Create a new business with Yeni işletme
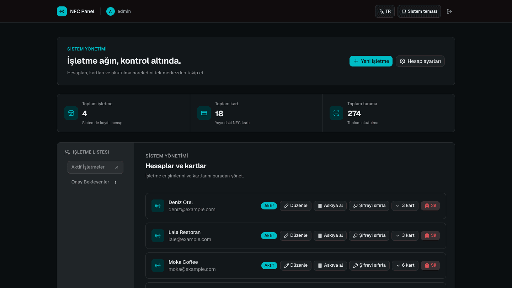Viewport: 512px width, 288px height. (371, 61)
